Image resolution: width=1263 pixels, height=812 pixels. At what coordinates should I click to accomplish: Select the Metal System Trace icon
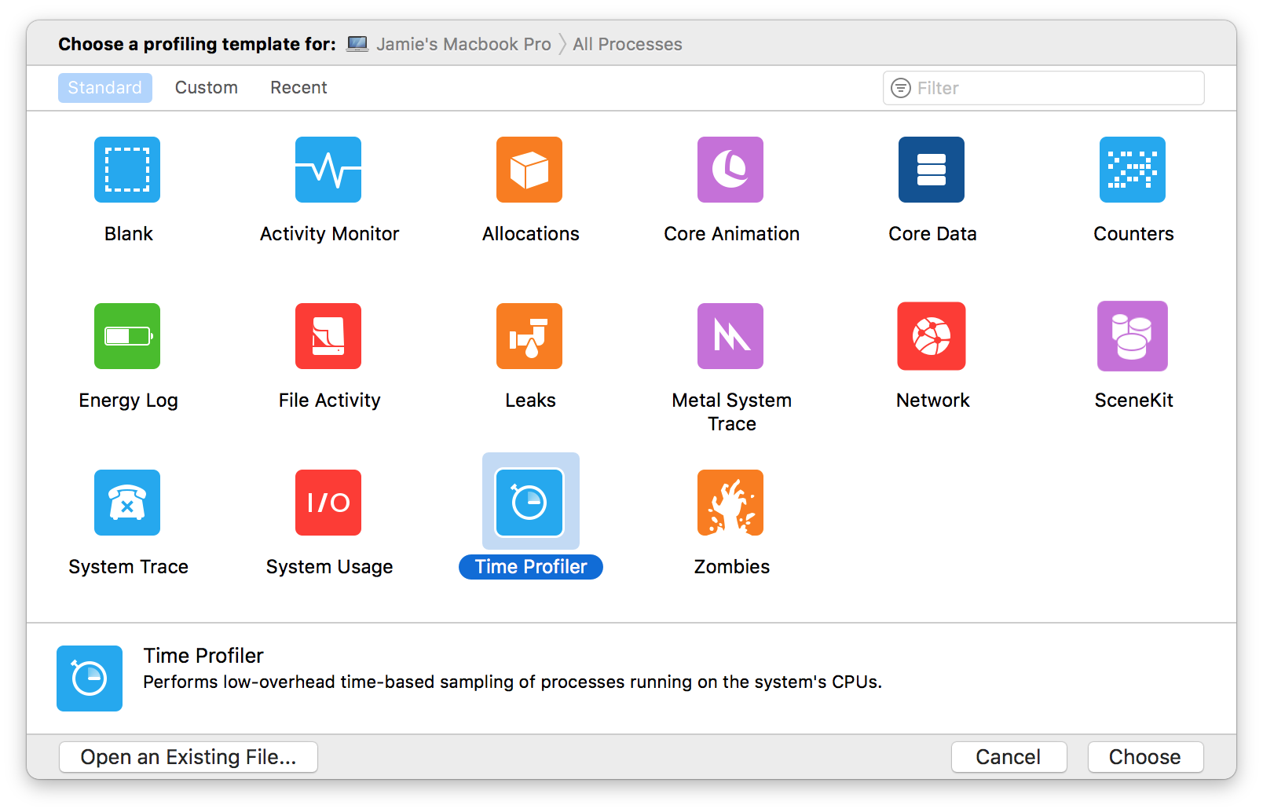[x=730, y=336]
